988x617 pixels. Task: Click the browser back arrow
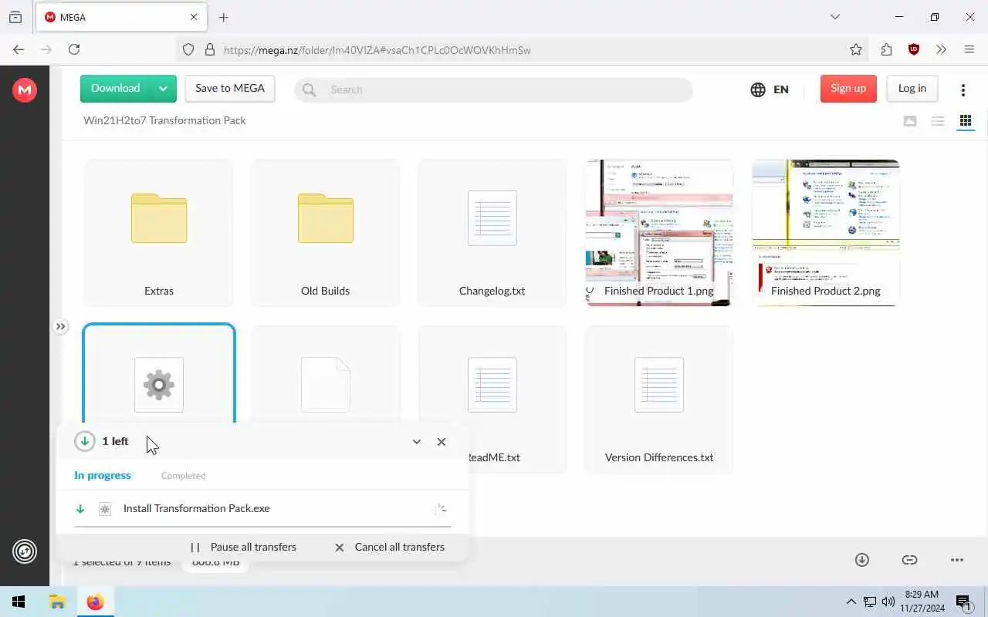(19, 49)
